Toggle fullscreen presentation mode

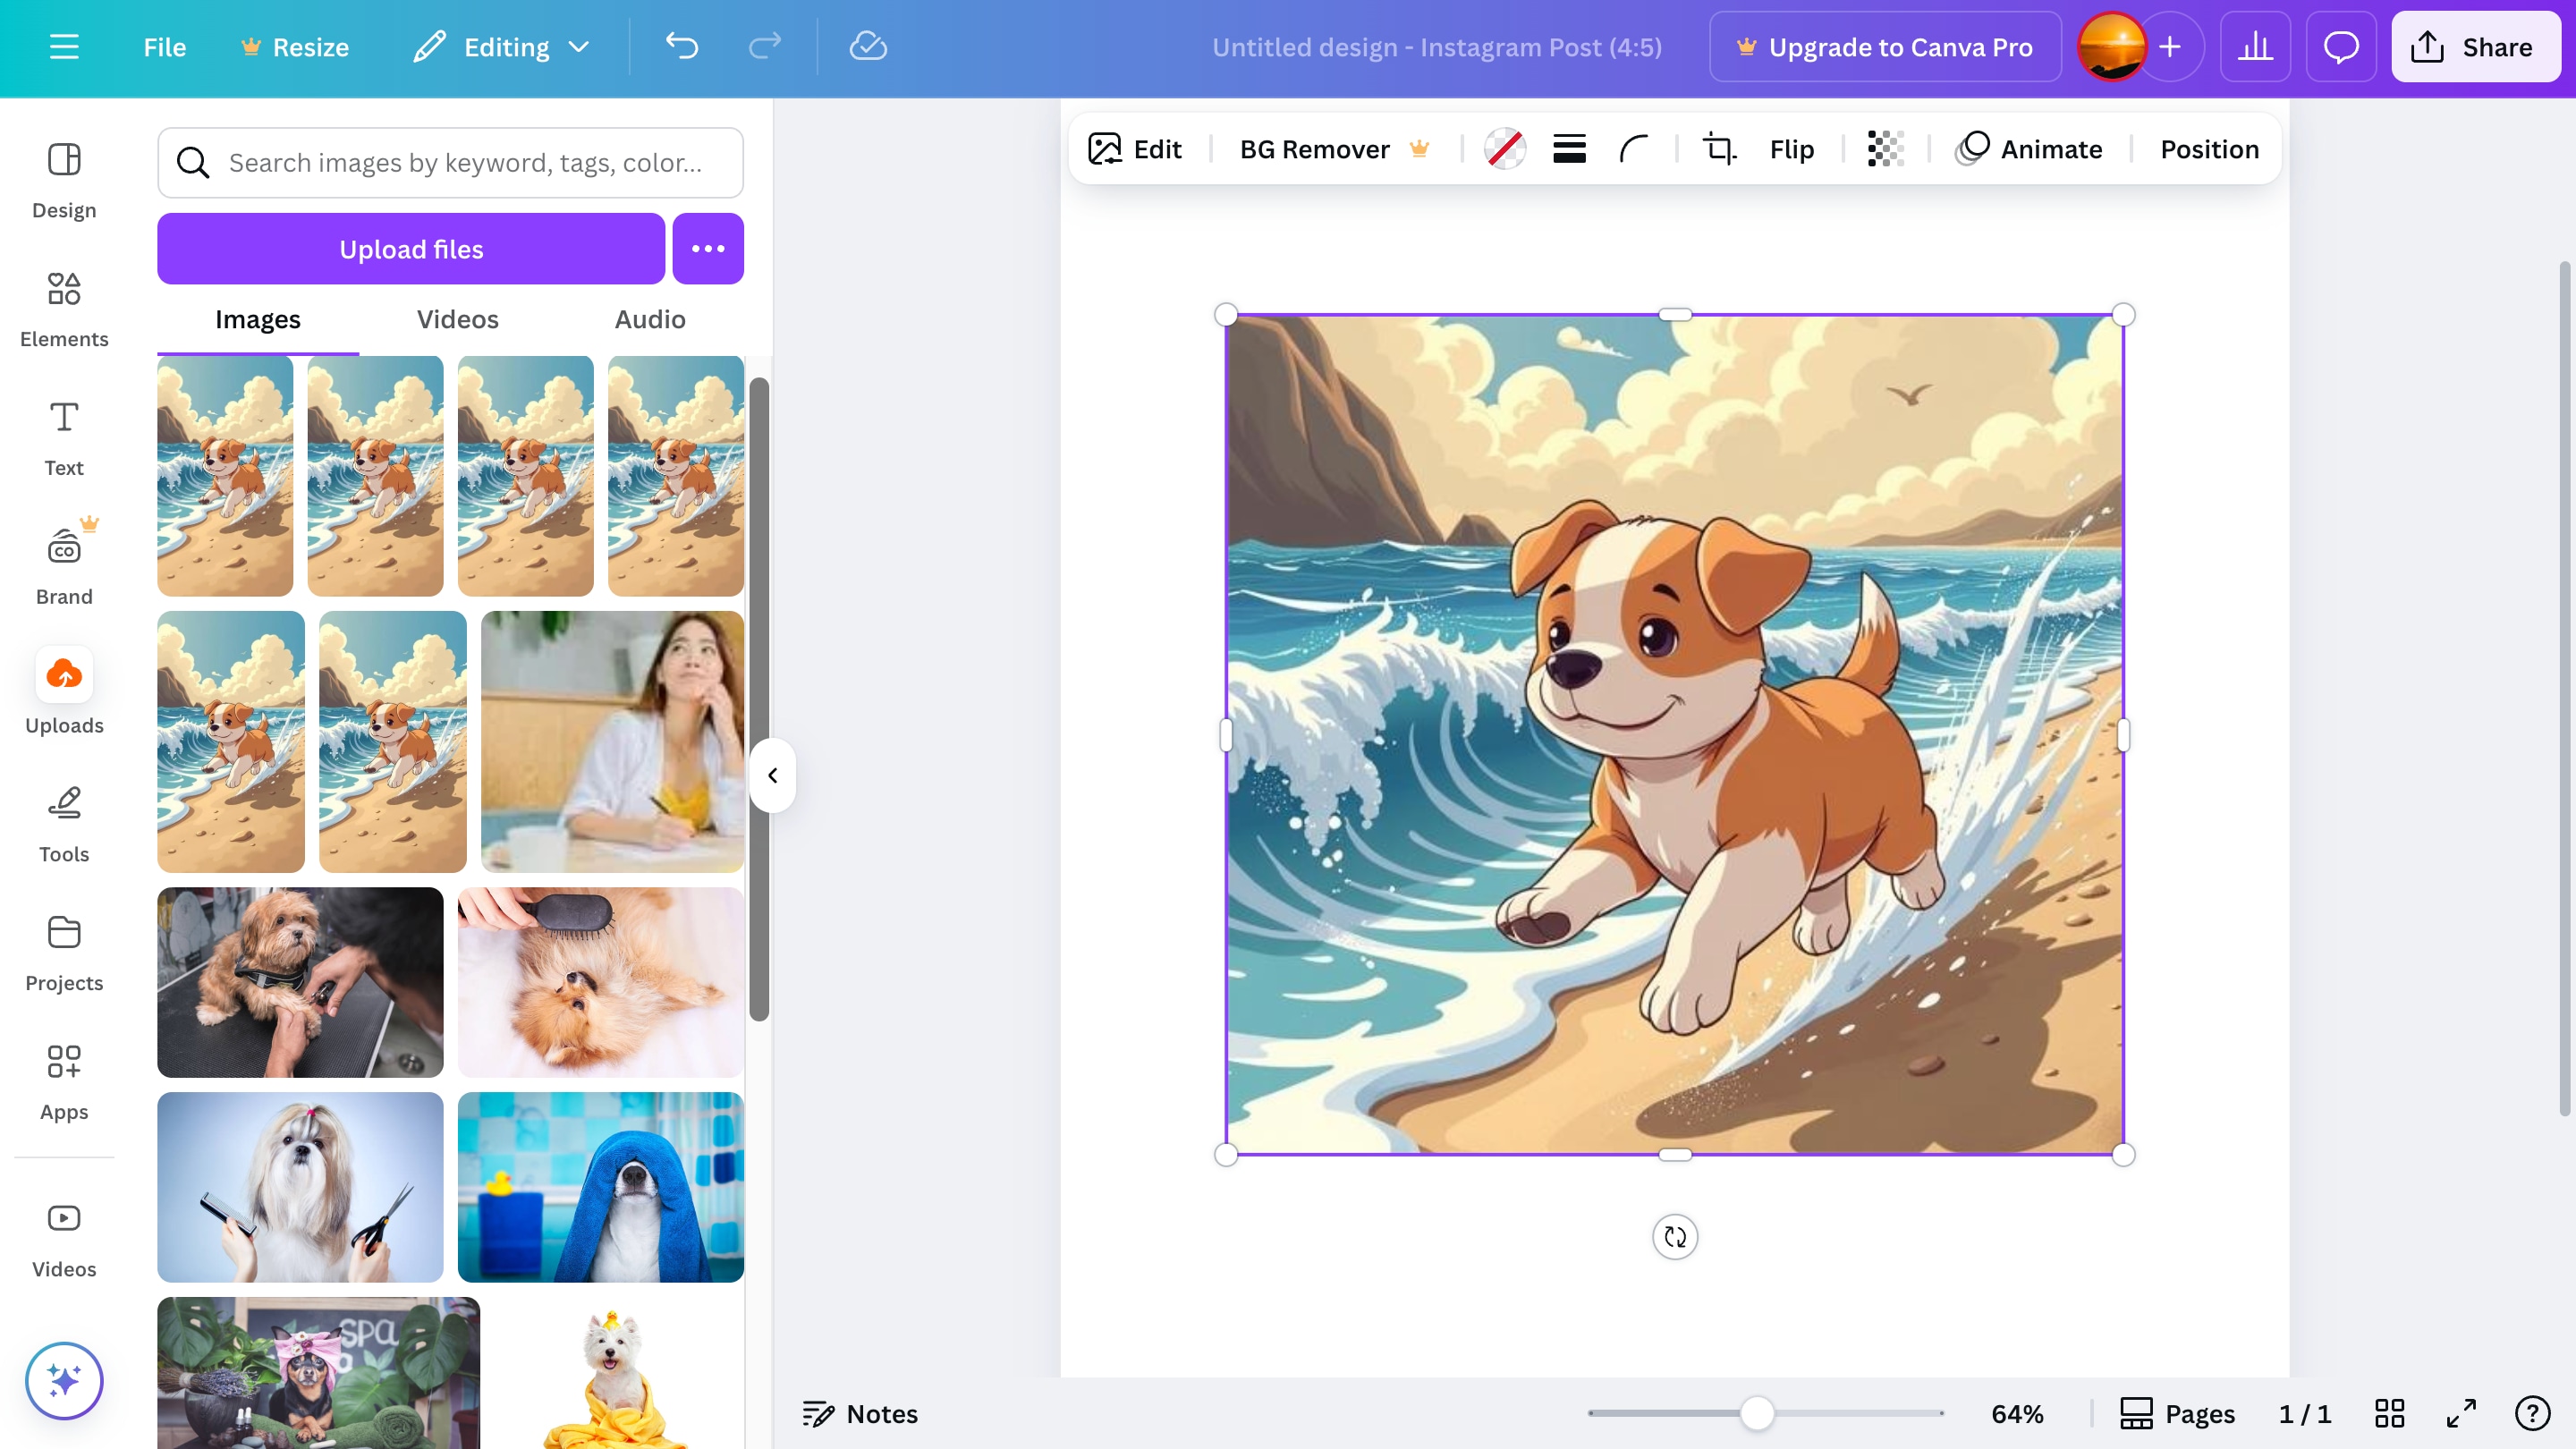click(2461, 1413)
